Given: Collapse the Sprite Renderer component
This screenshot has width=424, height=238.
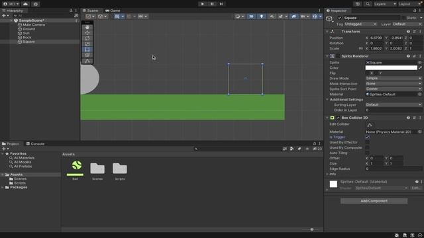Looking at the screenshot, I should (327, 56).
